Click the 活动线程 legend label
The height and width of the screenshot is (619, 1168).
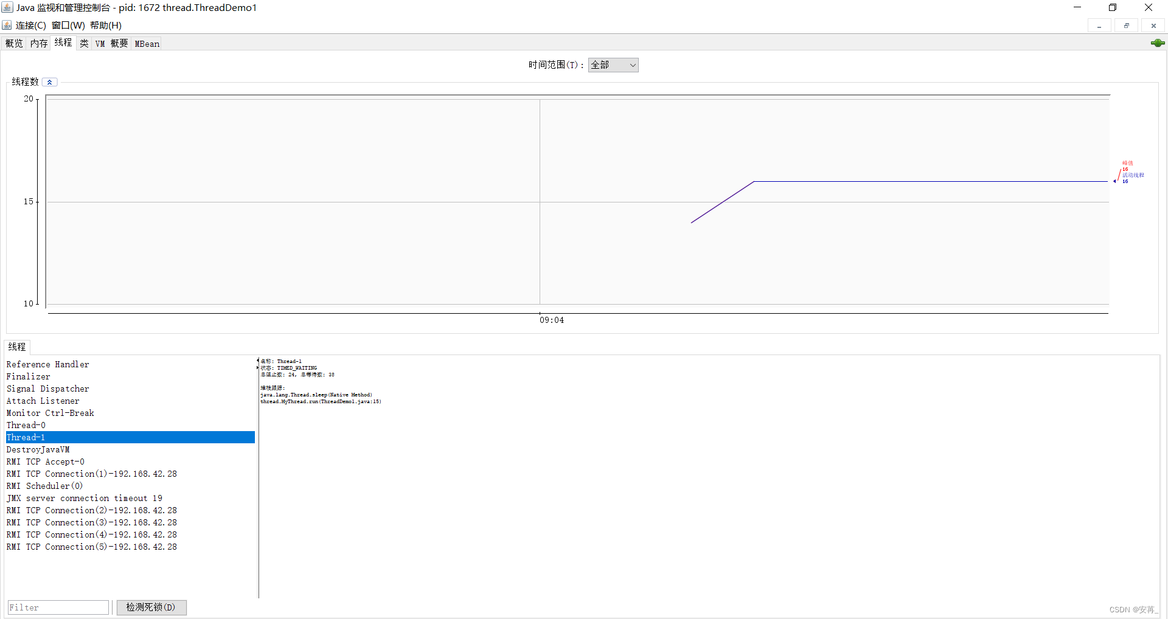click(1133, 175)
